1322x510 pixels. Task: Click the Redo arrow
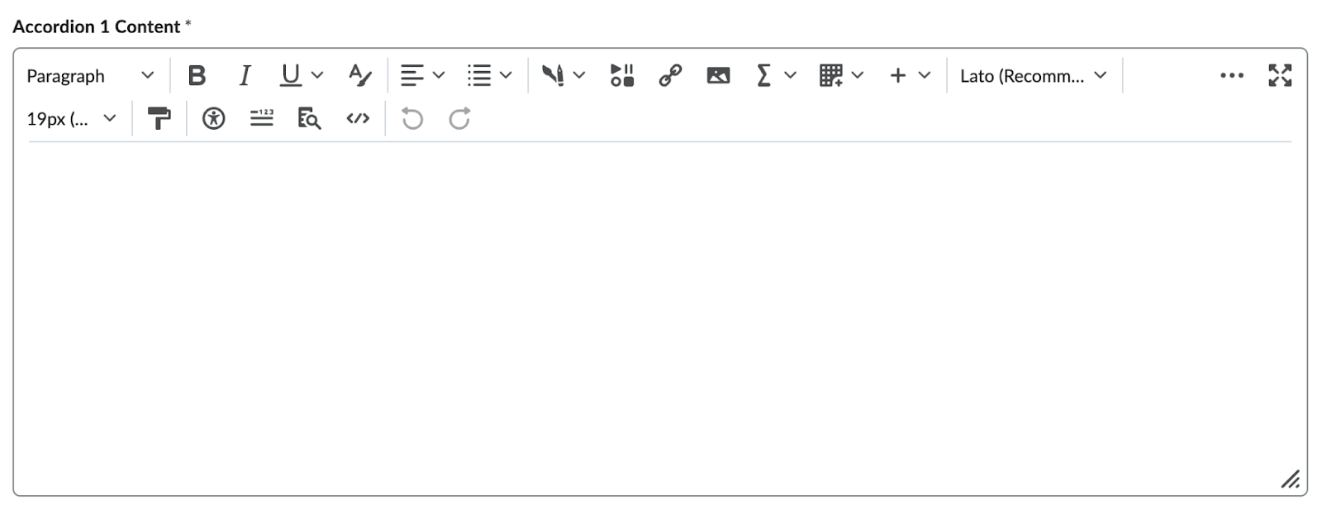coord(460,118)
